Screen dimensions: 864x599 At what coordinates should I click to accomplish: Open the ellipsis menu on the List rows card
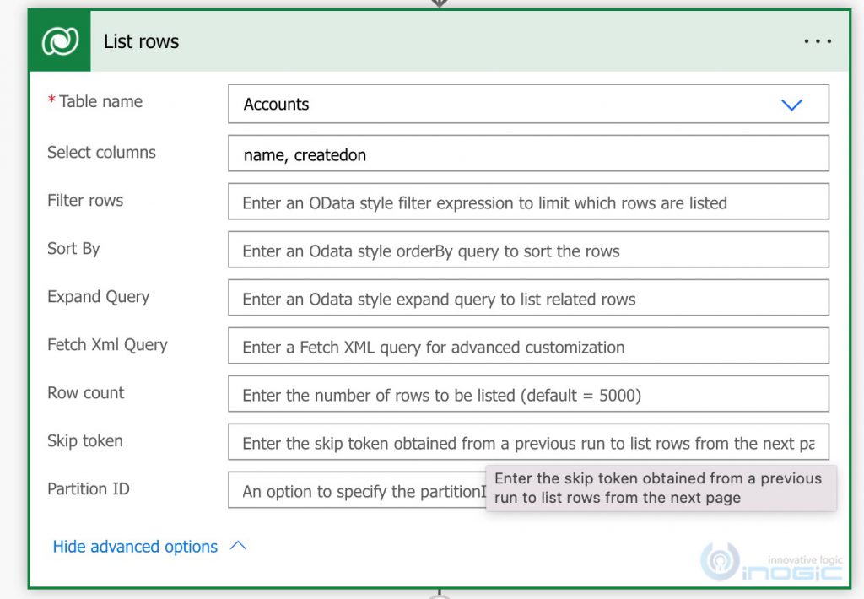[x=817, y=40]
